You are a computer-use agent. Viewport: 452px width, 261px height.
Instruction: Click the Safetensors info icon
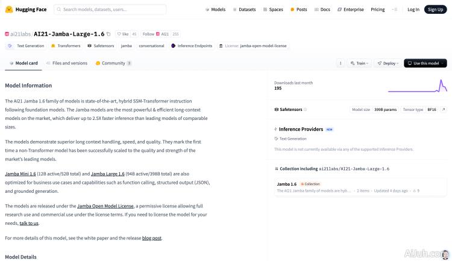[305, 110]
